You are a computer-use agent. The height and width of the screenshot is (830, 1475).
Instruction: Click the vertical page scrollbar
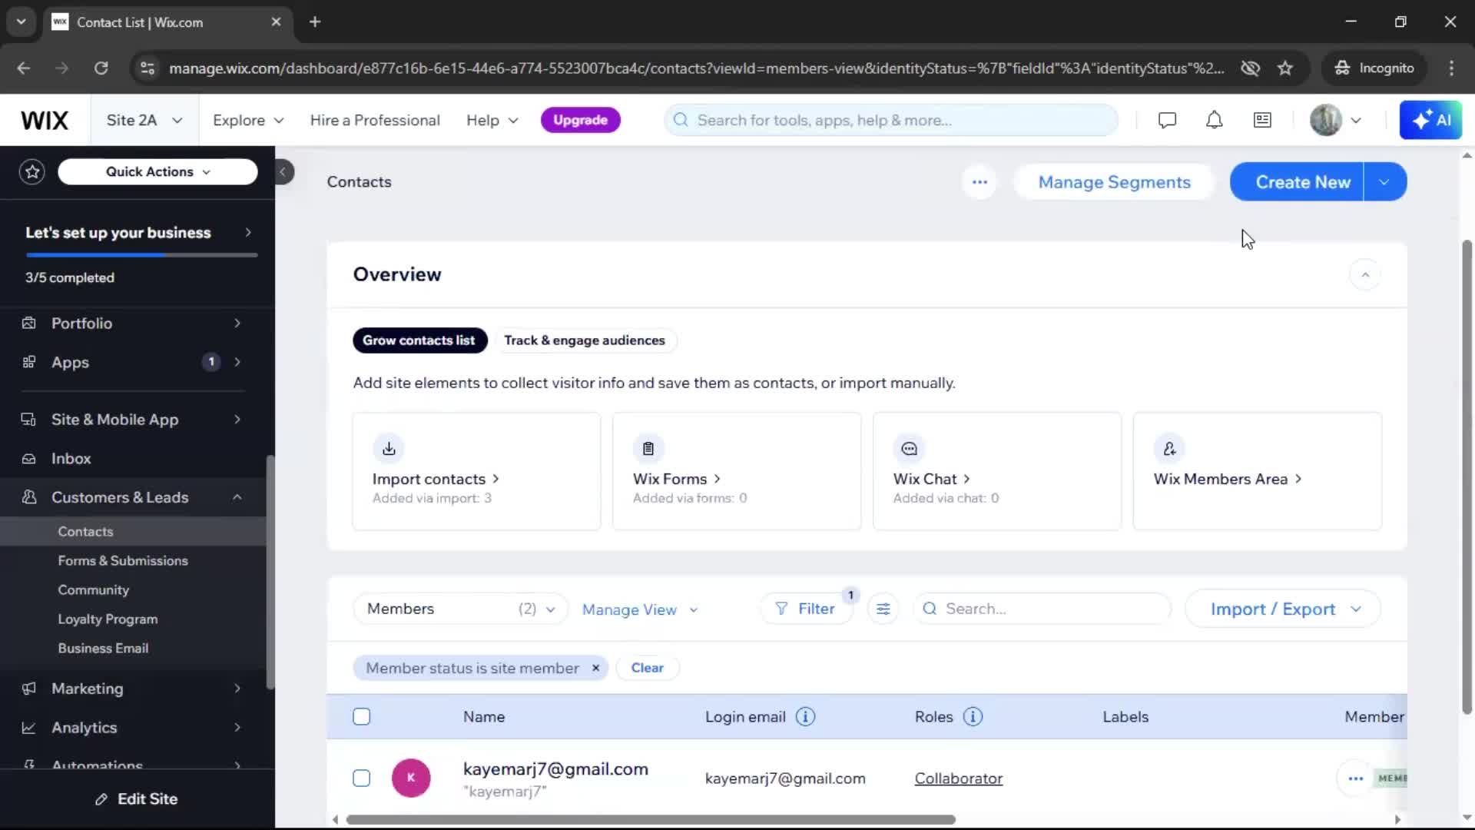click(1467, 476)
